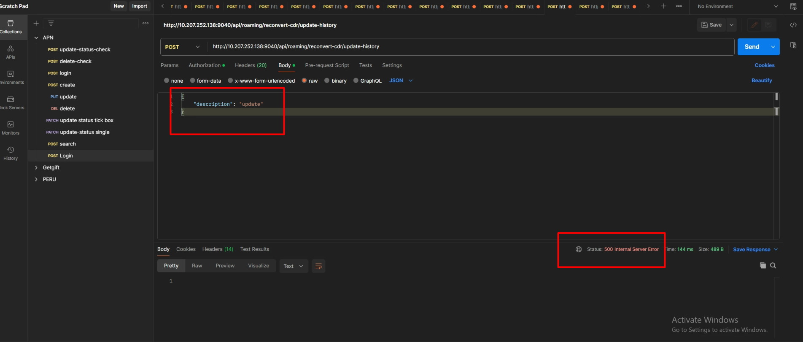Select the form-data body type
803x342 pixels.
pyautogui.click(x=193, y=81)
